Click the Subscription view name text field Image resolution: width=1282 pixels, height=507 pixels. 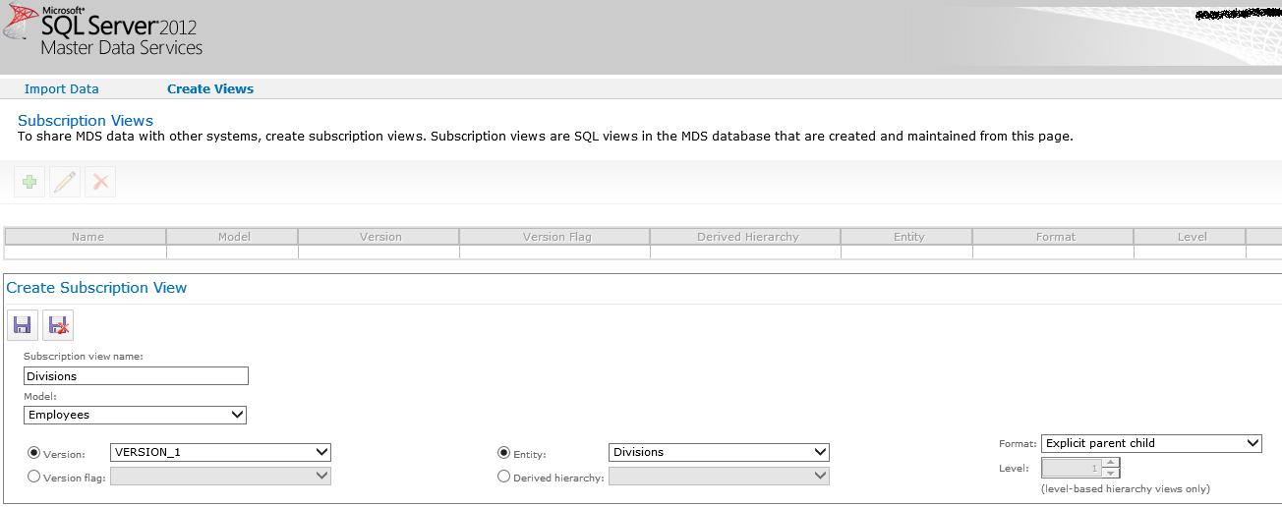point(136,376)
